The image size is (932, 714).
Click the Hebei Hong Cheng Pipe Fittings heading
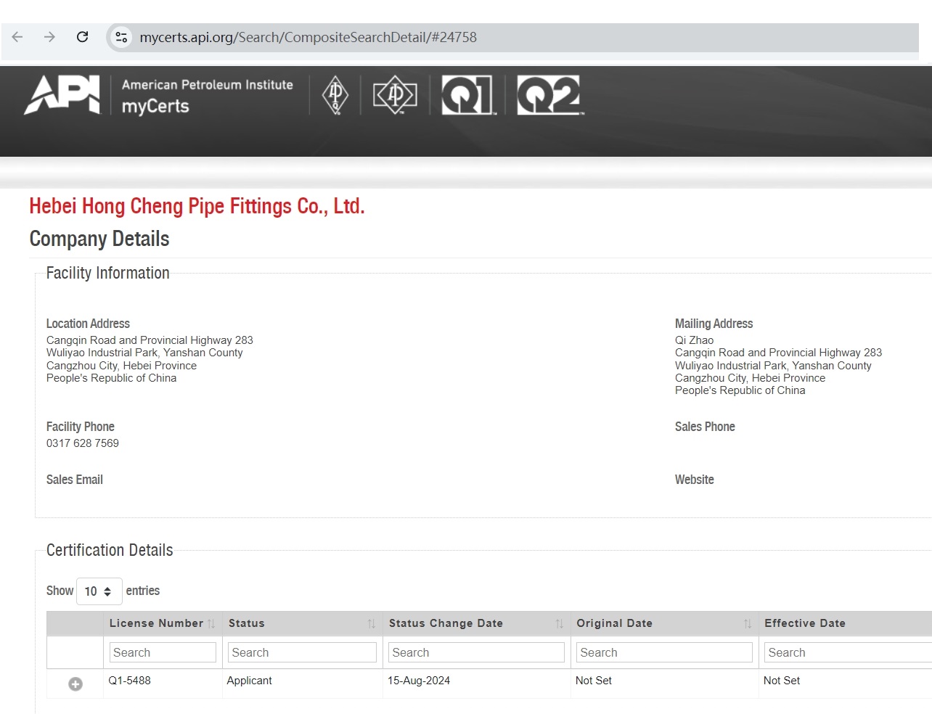197,206
